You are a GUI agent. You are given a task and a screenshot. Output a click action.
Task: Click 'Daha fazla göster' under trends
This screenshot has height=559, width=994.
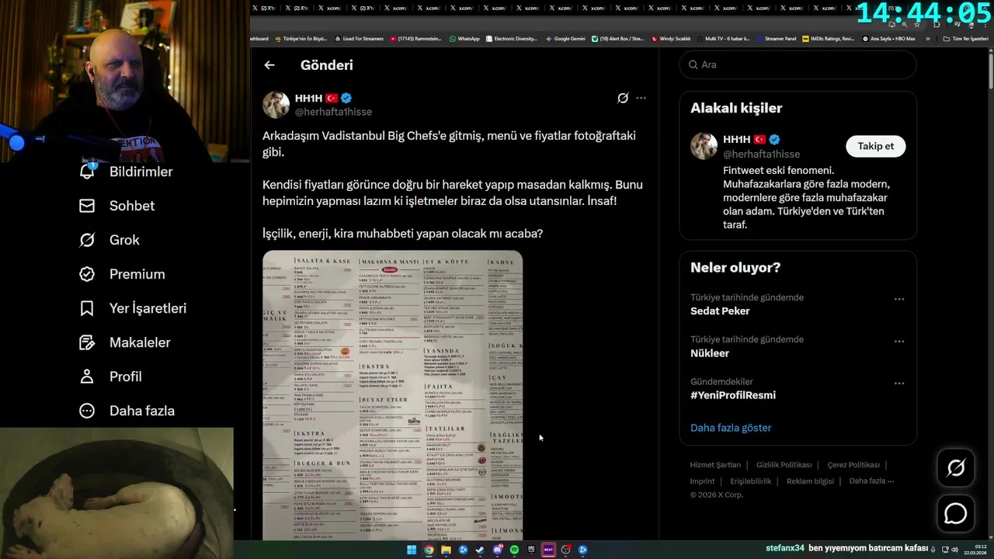click(x=731, y=428)
